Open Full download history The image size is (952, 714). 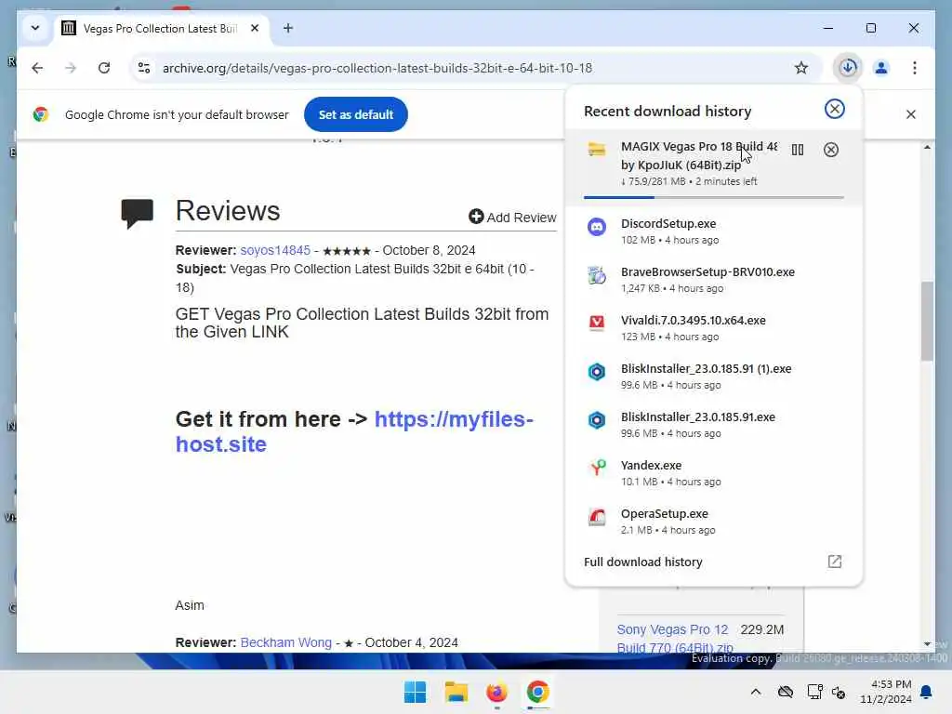point(643,562)
